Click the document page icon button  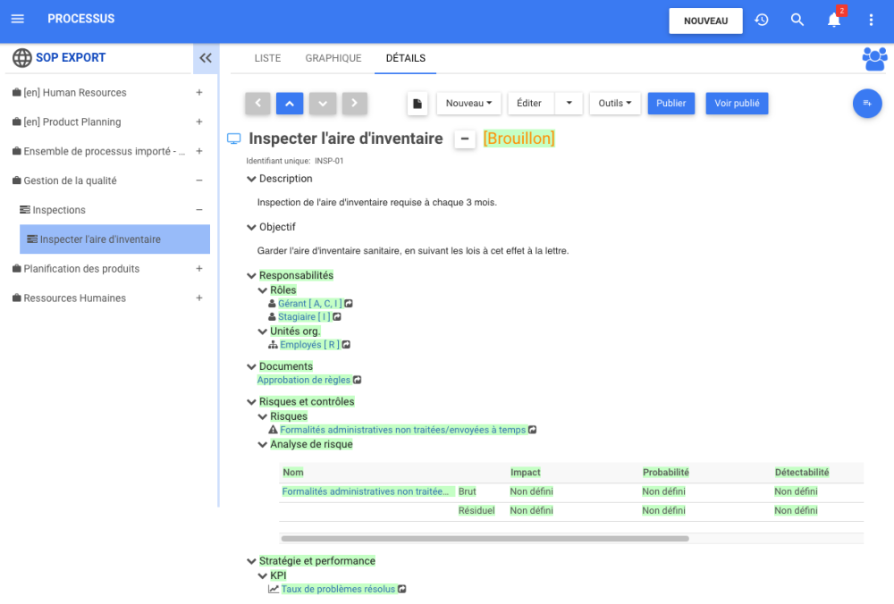[417, 104]
